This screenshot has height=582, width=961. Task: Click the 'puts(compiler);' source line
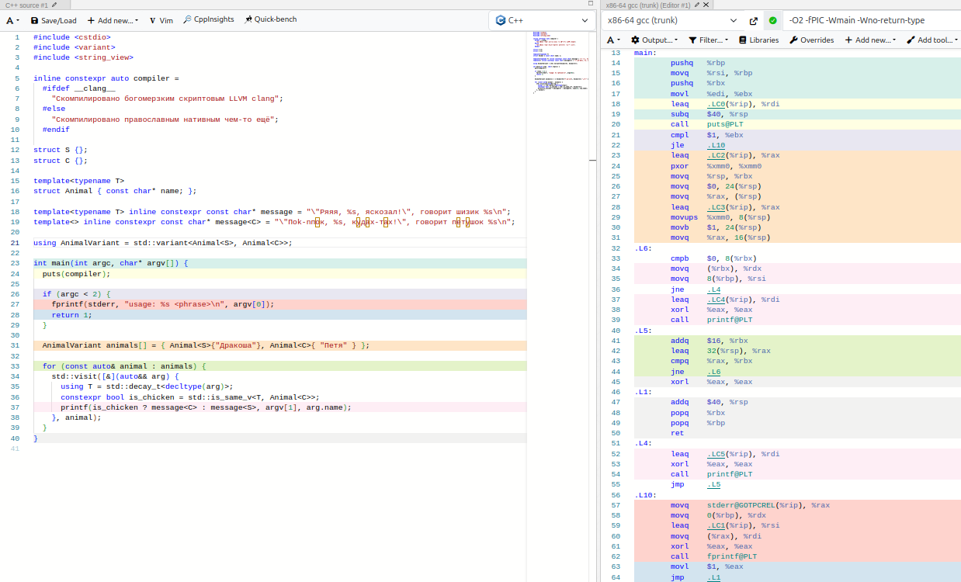tap(76, 273)
